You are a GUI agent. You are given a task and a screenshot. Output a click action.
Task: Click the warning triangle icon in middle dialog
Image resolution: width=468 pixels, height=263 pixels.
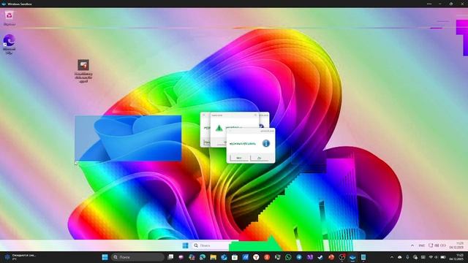[219, 129]
